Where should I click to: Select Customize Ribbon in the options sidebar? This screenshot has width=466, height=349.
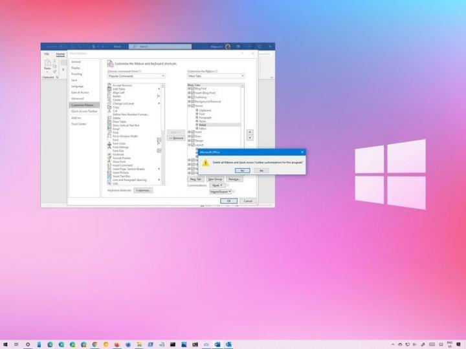82,105
